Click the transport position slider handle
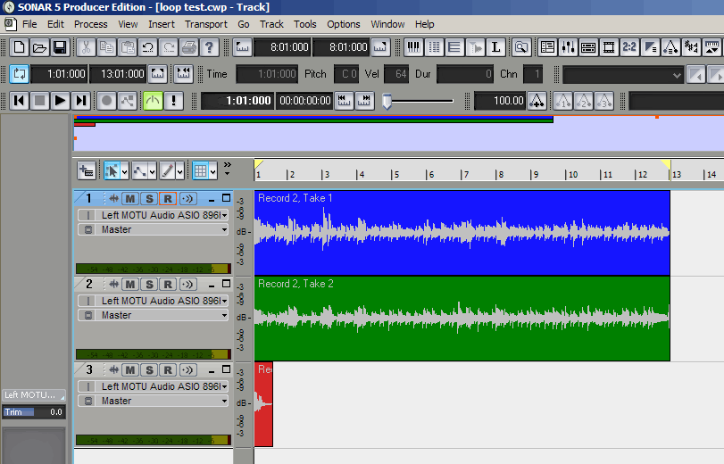 387,101
